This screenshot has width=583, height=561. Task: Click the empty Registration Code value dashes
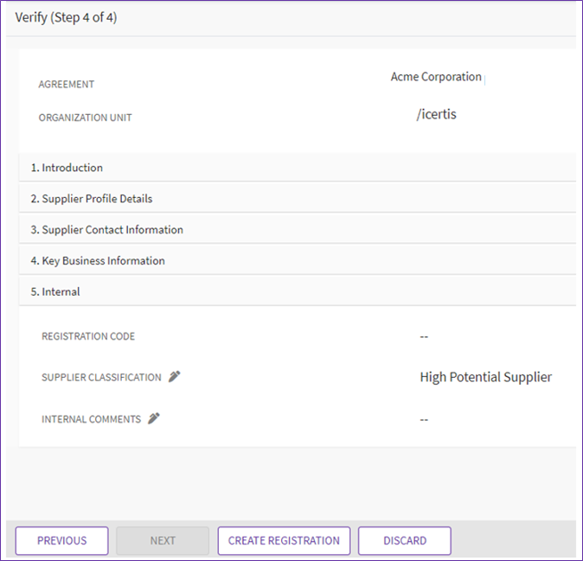tap(424, 336)
